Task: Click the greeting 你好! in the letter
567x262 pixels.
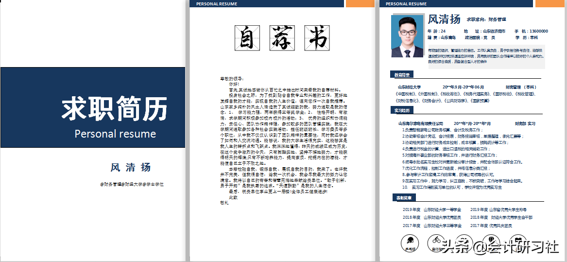Action: click(234, 84)
